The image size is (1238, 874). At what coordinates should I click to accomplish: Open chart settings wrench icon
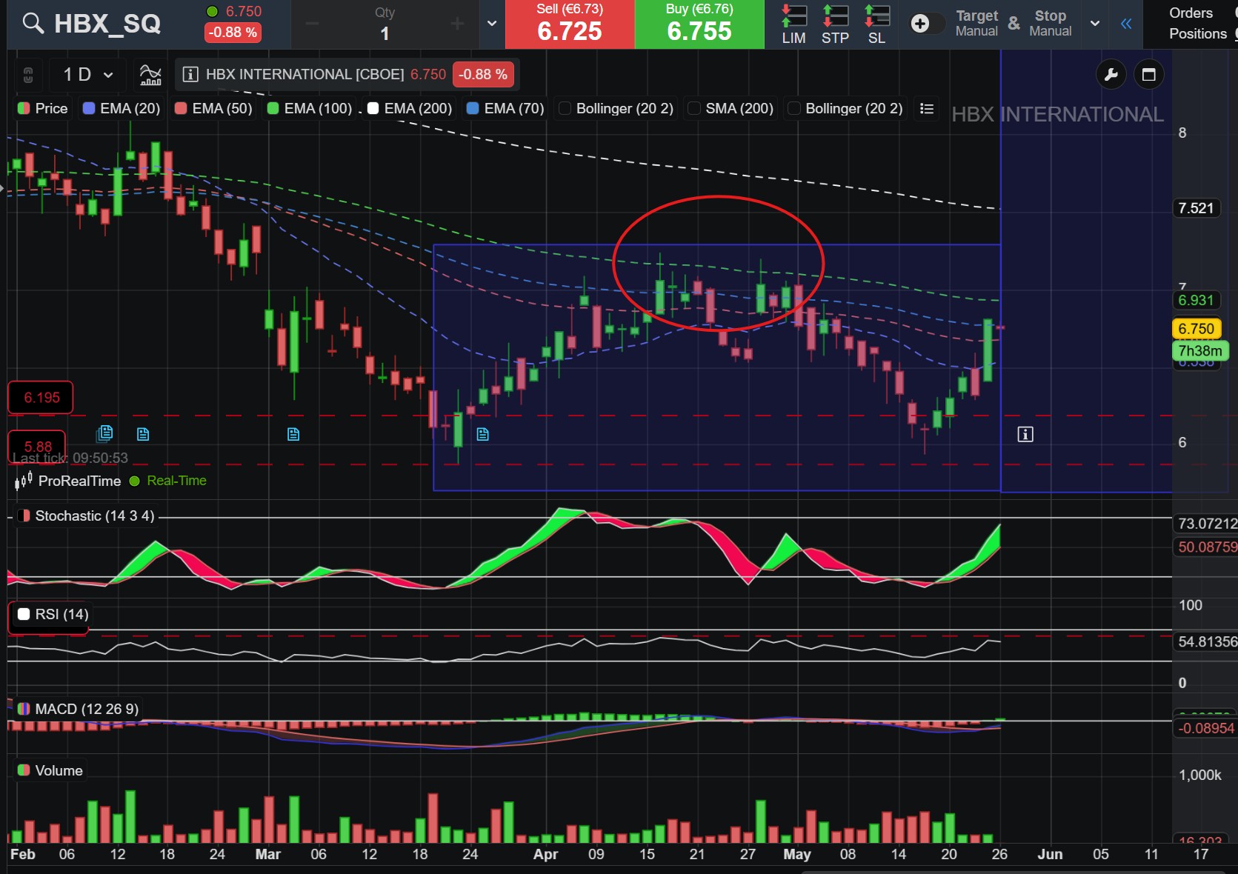tap(1111, 74)
